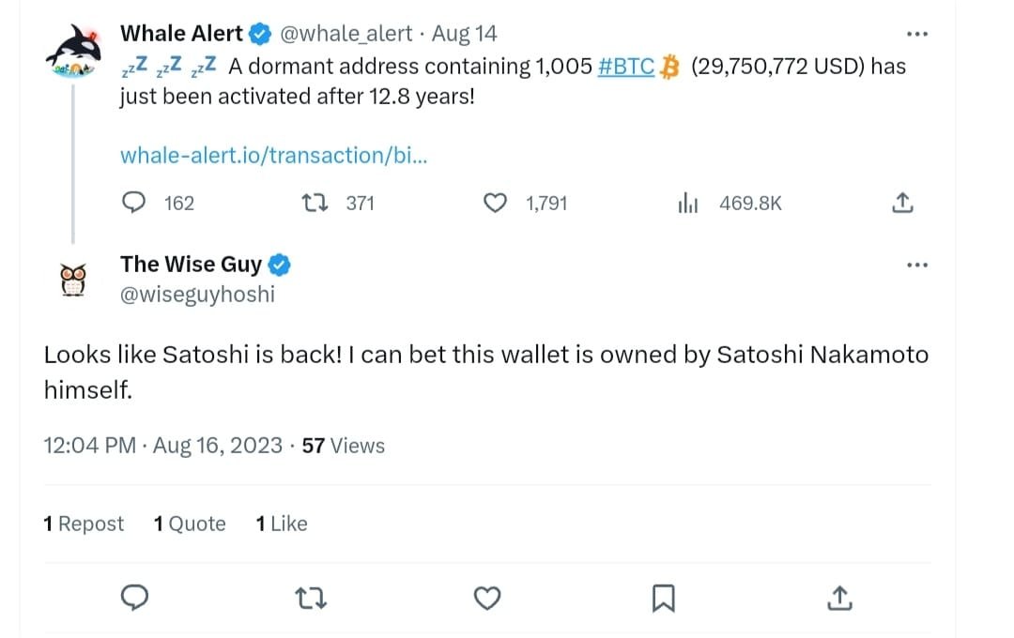Open The Wise Guy's owl avatar

[72, 279]
